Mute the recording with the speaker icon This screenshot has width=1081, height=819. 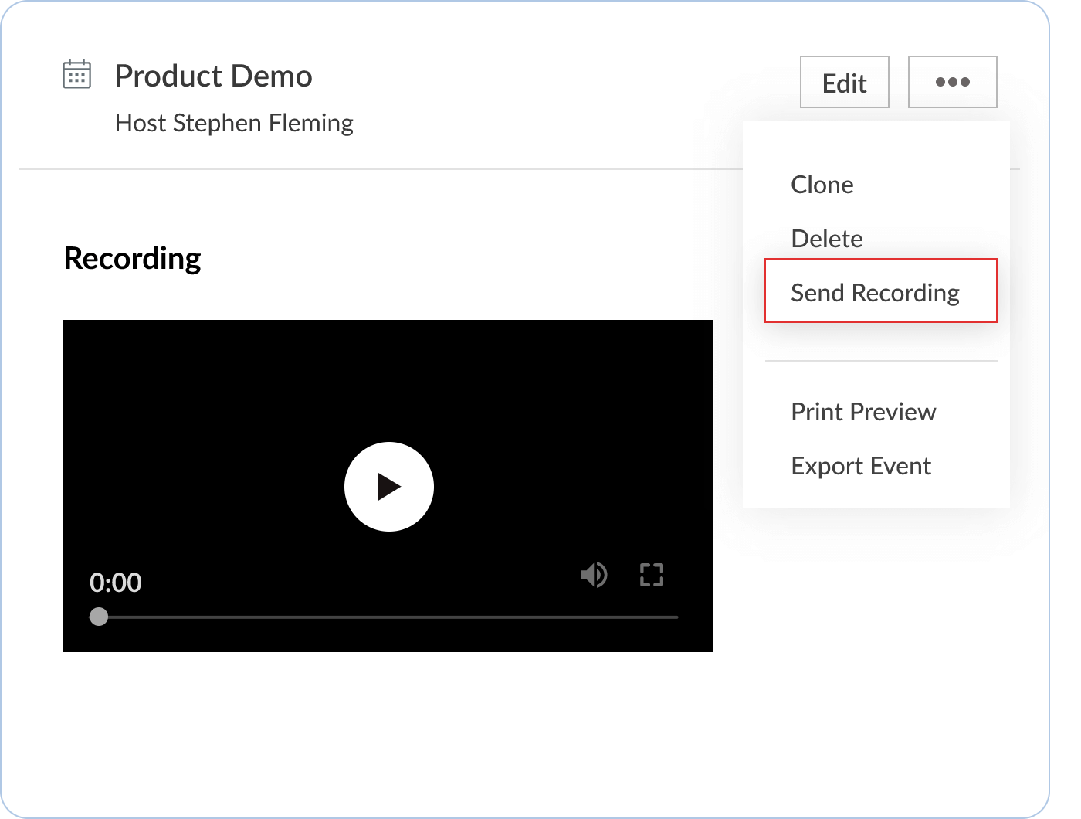[593, 575]
